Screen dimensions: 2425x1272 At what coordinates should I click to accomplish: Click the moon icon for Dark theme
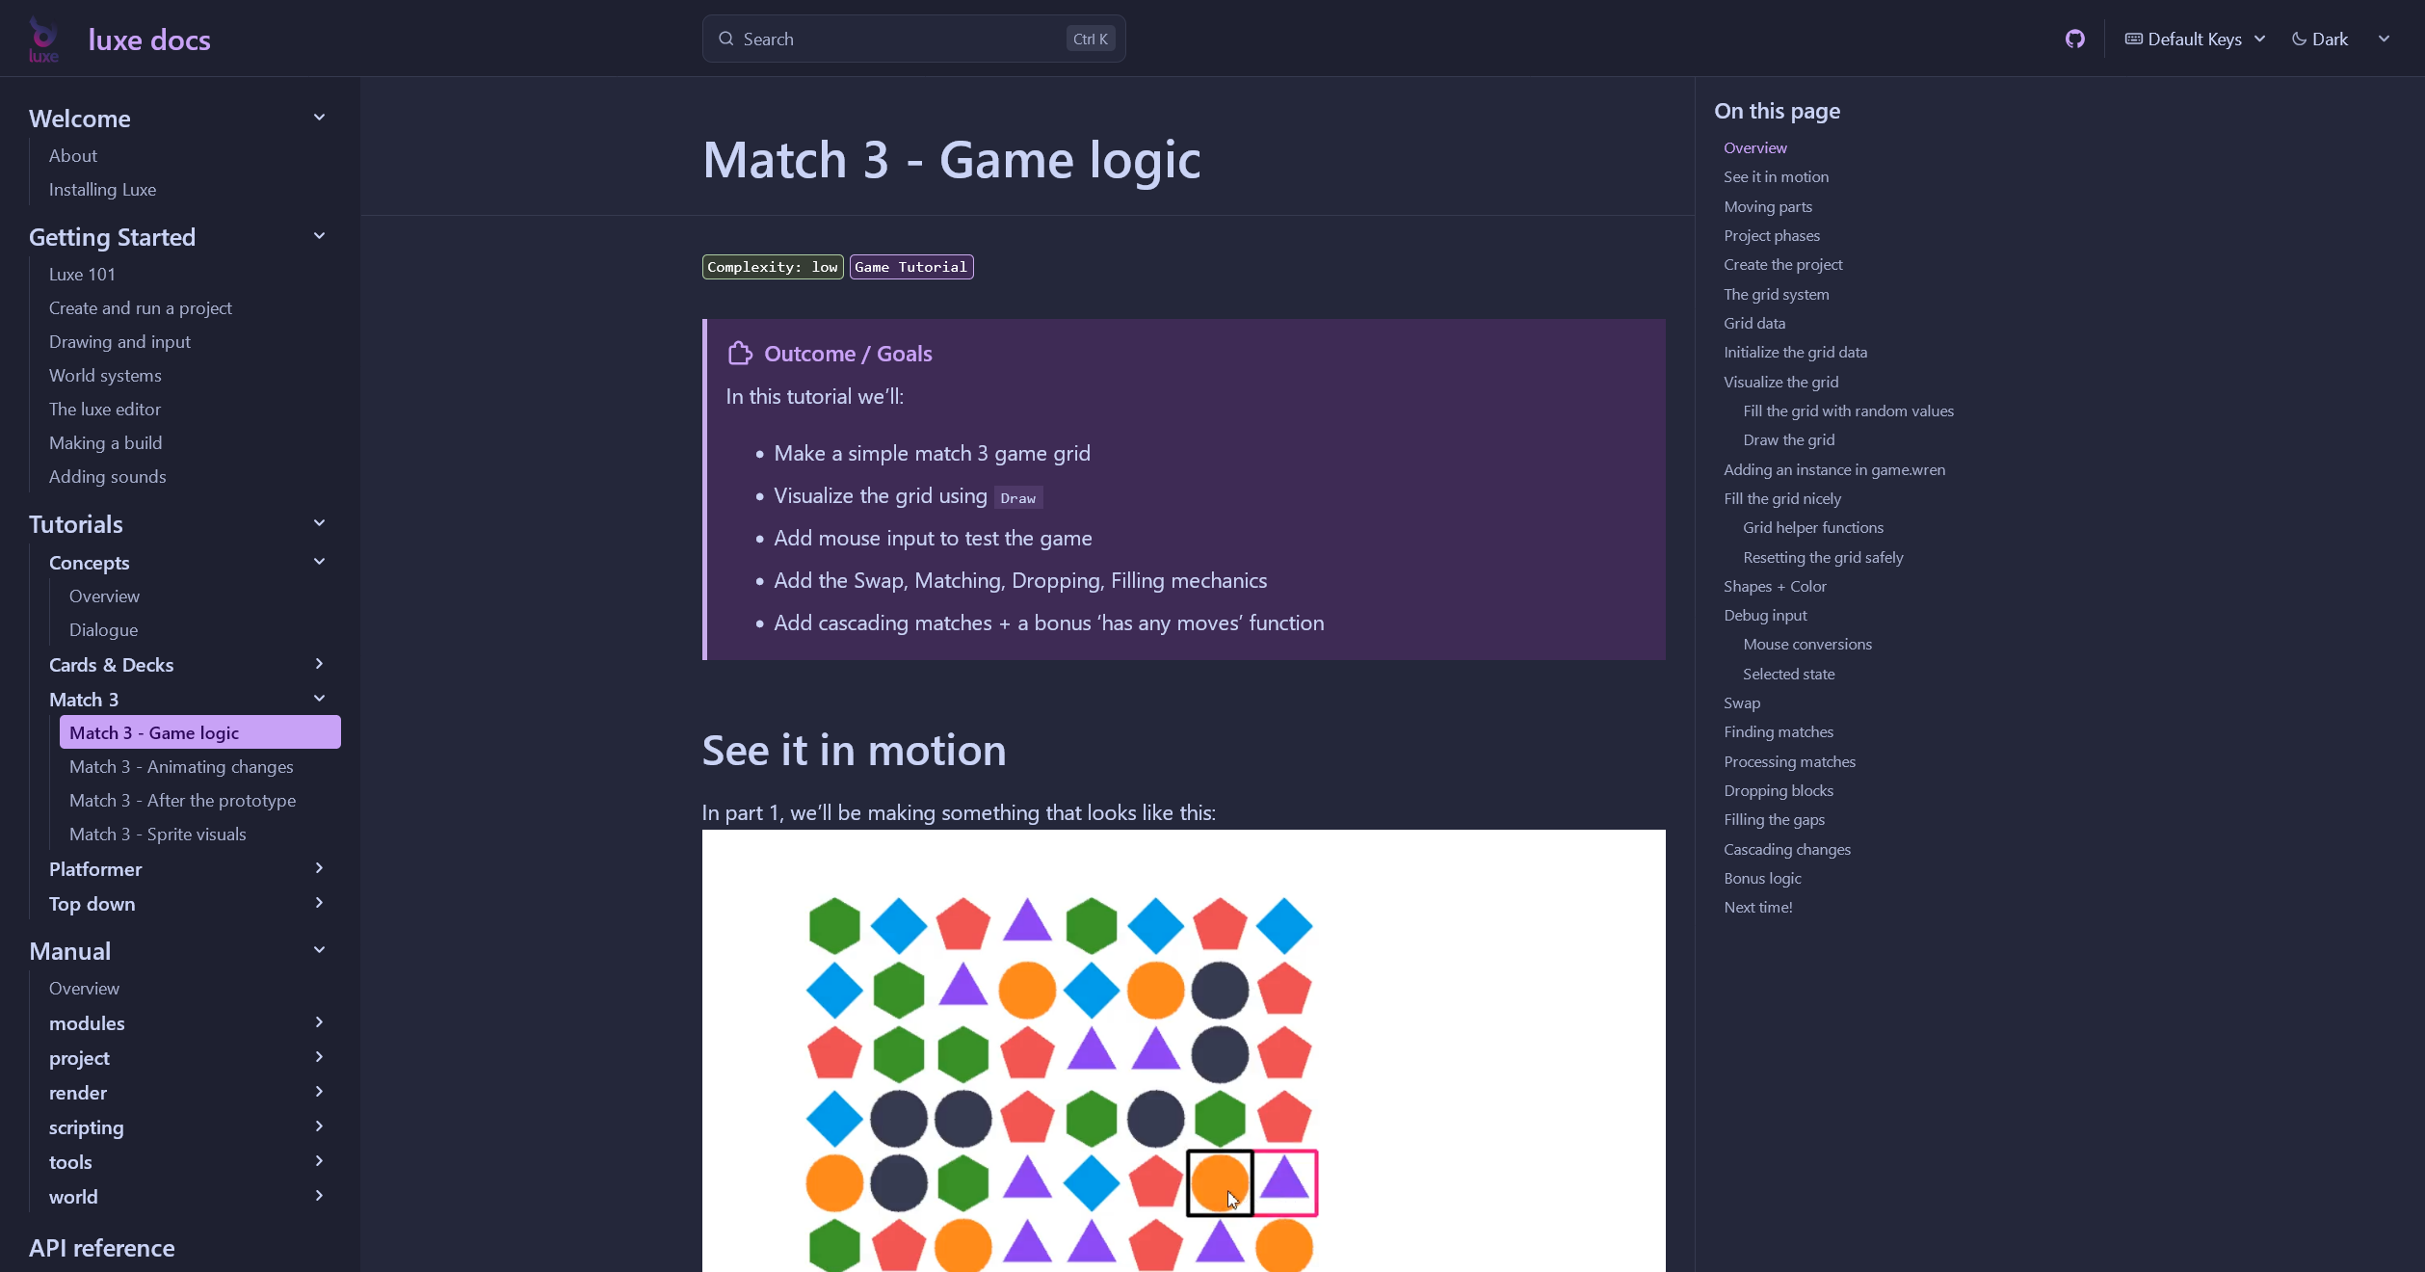pyautogui.click(x=2299, y=40)
